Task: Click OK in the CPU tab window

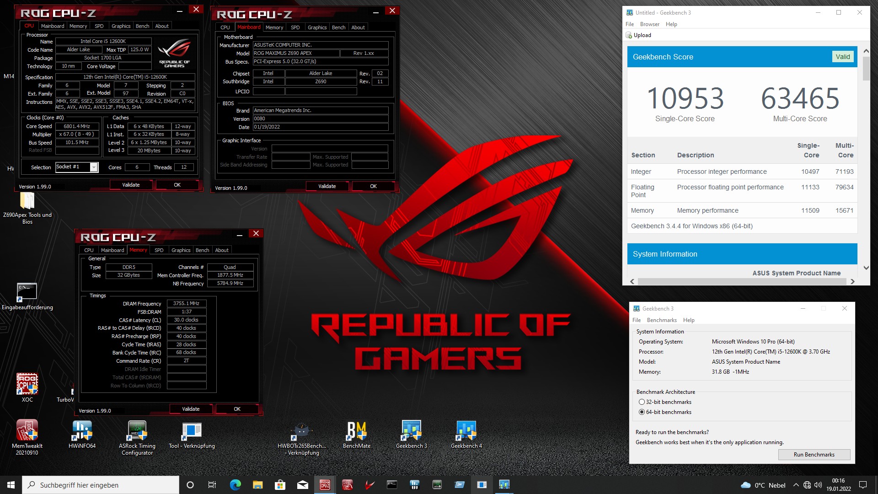Action: click(177, 185)
